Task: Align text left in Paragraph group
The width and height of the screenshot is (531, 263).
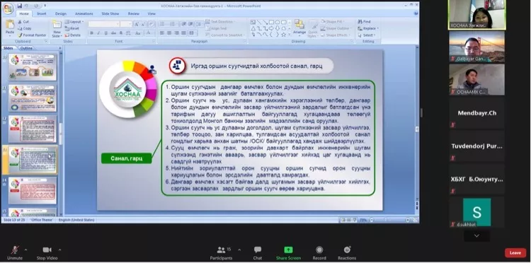Action: (162, 33)
